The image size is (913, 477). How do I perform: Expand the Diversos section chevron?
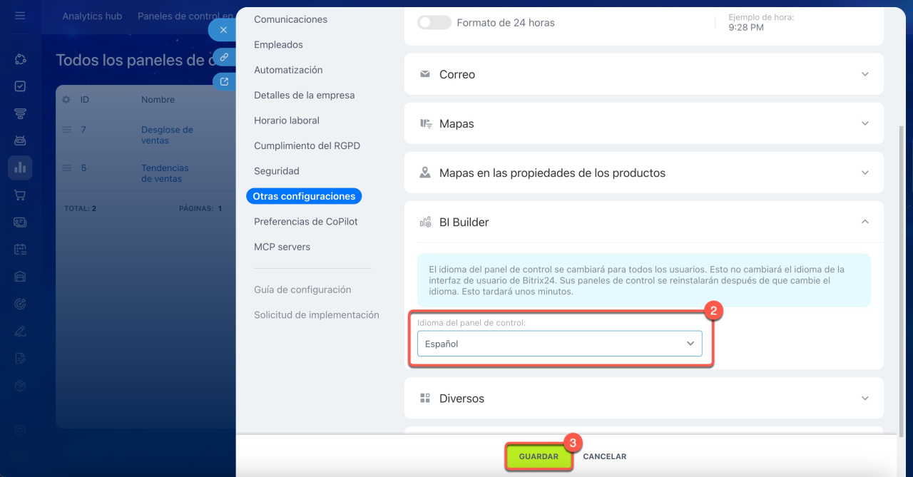coord(865,399)
